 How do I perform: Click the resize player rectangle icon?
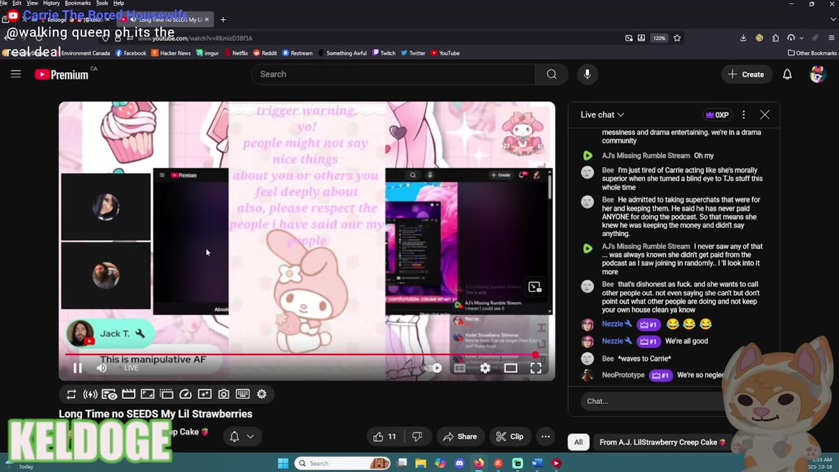point(147,394)
